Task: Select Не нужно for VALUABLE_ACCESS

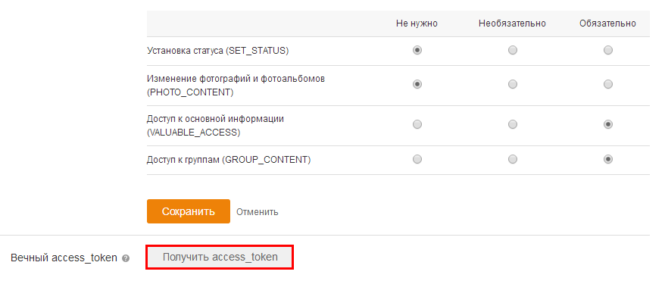Action: click(417, 125)
